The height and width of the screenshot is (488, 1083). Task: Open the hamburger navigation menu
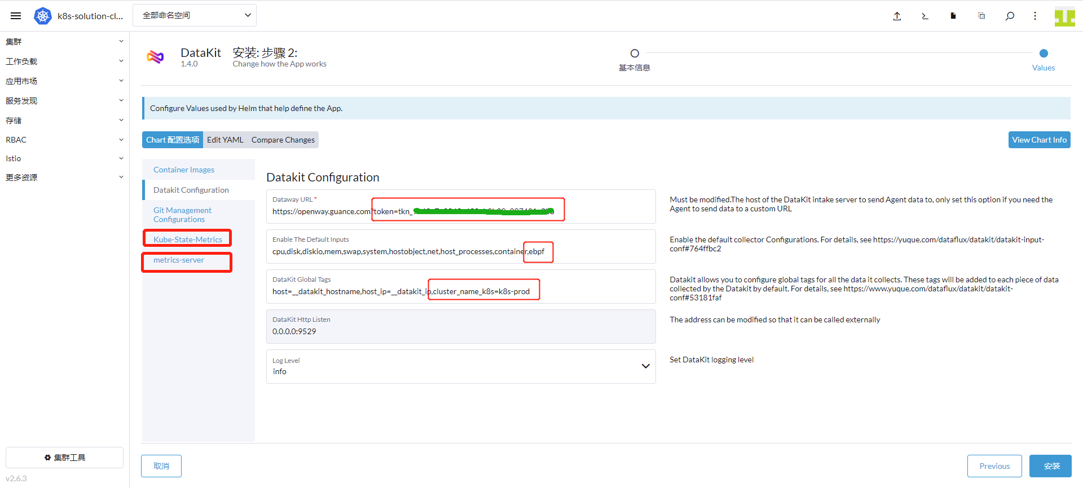[16, 16]
